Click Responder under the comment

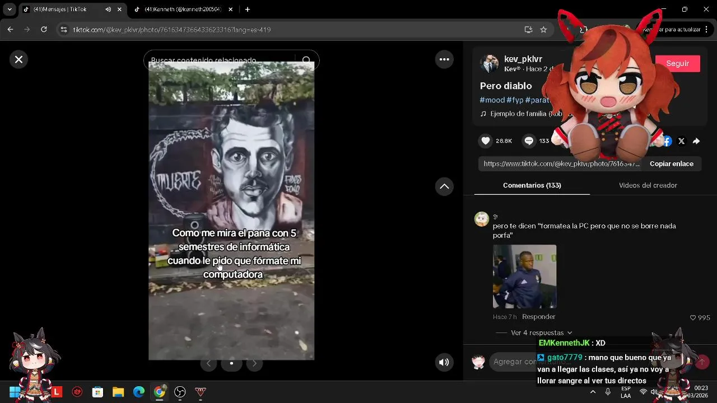[x=538, y=317]
